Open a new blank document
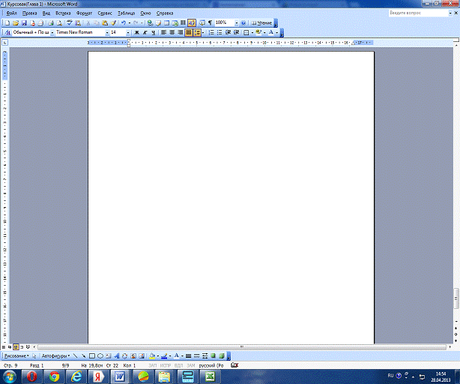Image resolution: width=460 pixels, height=384 pixels. [7, 23]
